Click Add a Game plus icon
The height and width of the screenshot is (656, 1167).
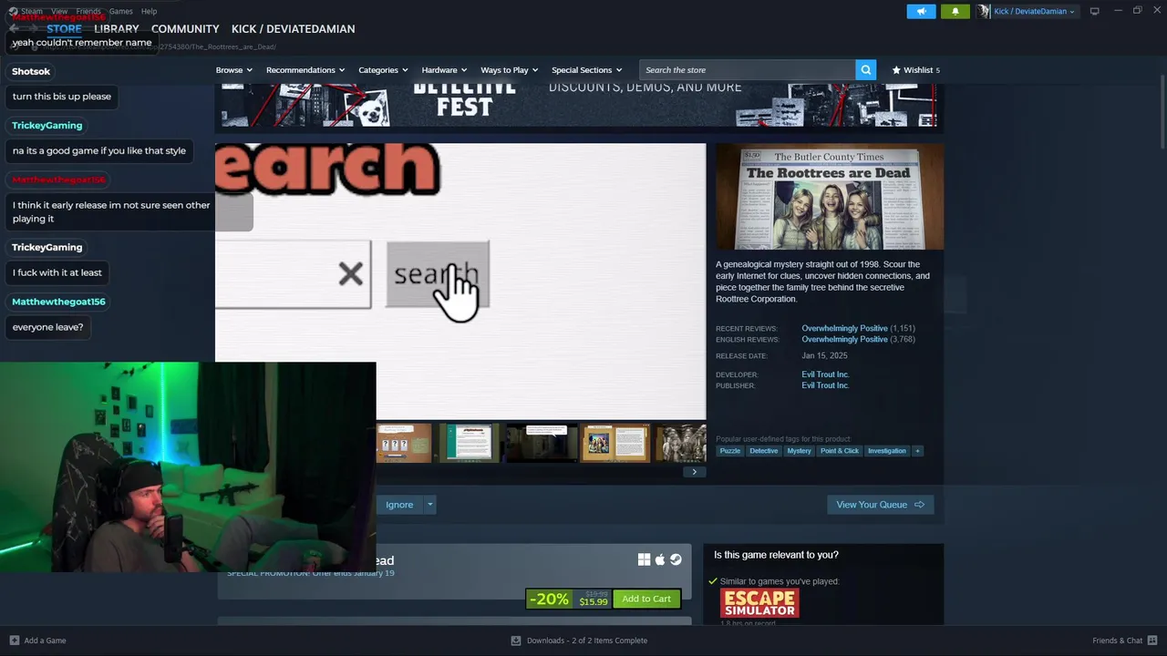coord(14,641)
